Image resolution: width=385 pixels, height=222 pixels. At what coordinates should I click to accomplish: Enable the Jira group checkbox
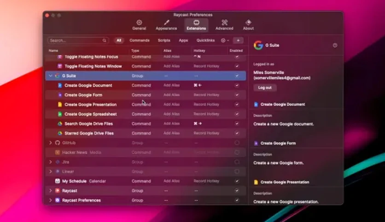(x=237, y=162)
